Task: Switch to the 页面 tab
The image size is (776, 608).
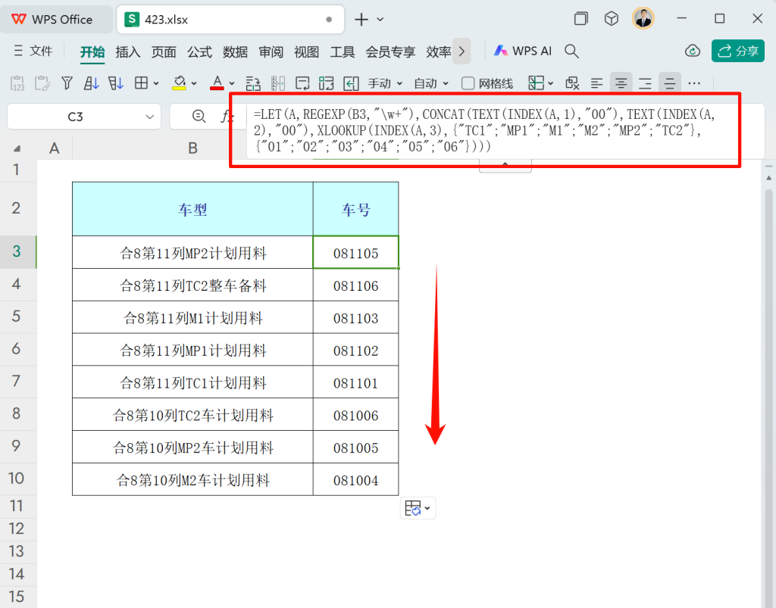Action: pos(164,51)
